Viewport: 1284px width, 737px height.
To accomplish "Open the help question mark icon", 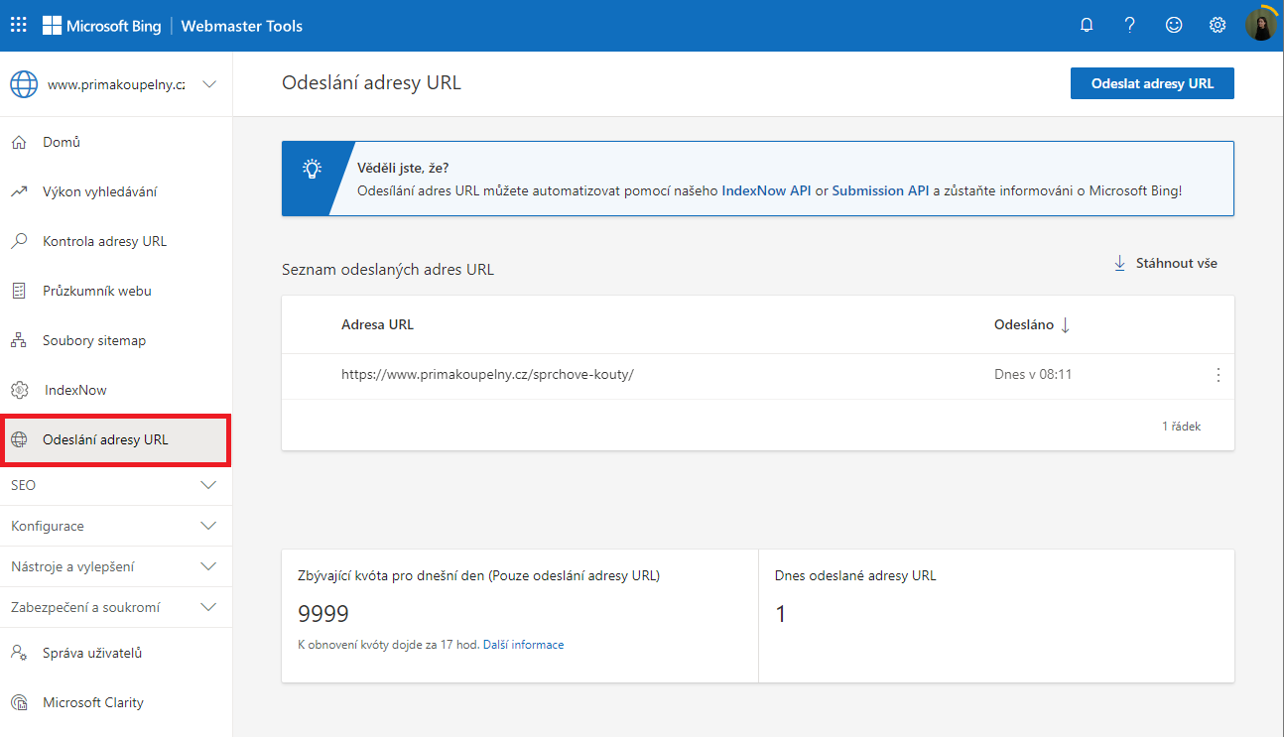I will 1130,26.
